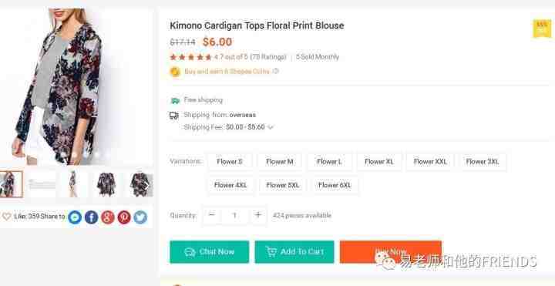Expand the Shipping Fee dropdown
The height and width of the screenshot is (286, 555).
[x=271, y=127]
